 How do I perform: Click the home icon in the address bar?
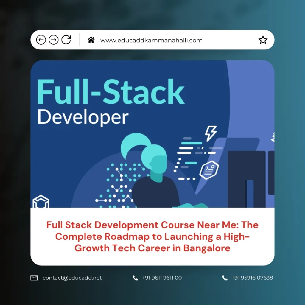pos(92,39)
